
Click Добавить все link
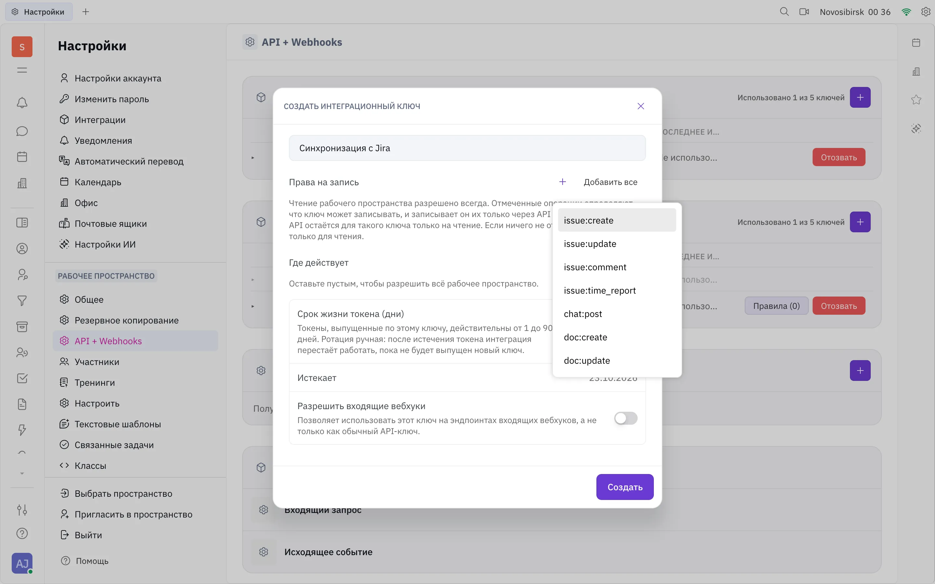610,182
